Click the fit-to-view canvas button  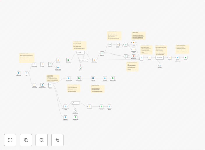coord(10,140)
